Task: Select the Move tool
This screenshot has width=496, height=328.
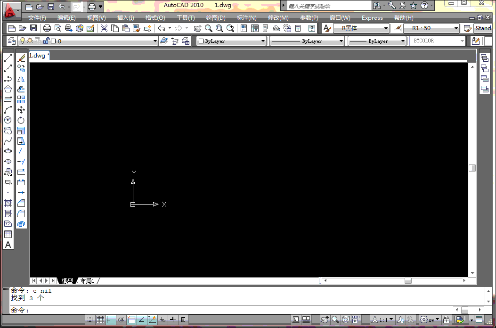Action: click(21, 109)
